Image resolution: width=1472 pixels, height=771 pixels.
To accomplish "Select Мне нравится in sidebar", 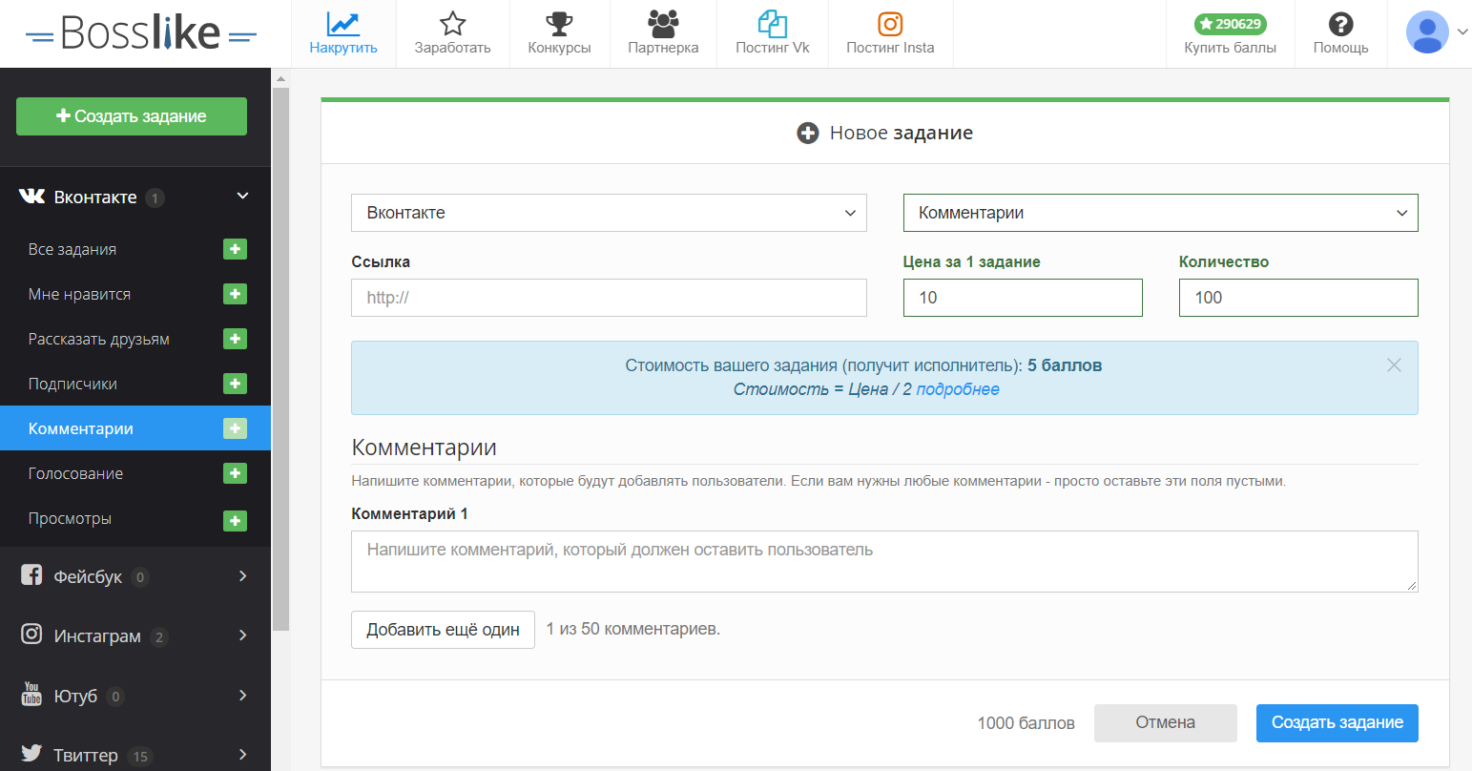I will [79, 294].
